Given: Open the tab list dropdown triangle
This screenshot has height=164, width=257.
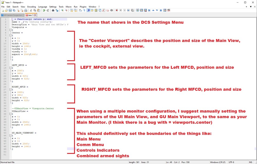Looking at the screenshot, I should coord(251,7).
